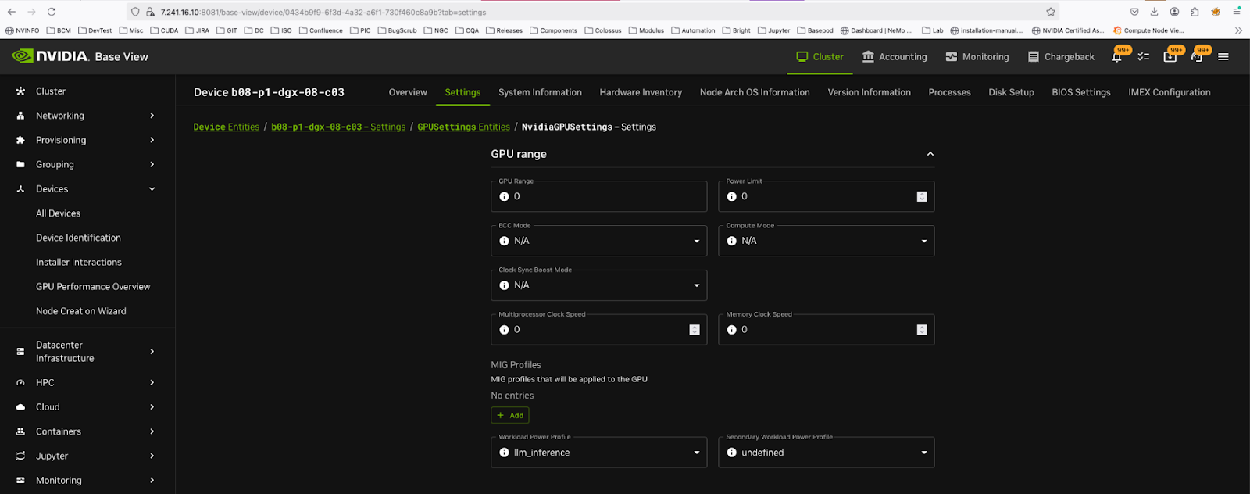This screenshot has width=1250, height=494.
Task: Open the System Information tab
Action: pyautogui.click(x=540, y=92)
